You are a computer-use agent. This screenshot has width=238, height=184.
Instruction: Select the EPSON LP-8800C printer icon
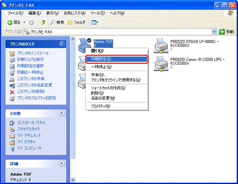click(161, 46)
